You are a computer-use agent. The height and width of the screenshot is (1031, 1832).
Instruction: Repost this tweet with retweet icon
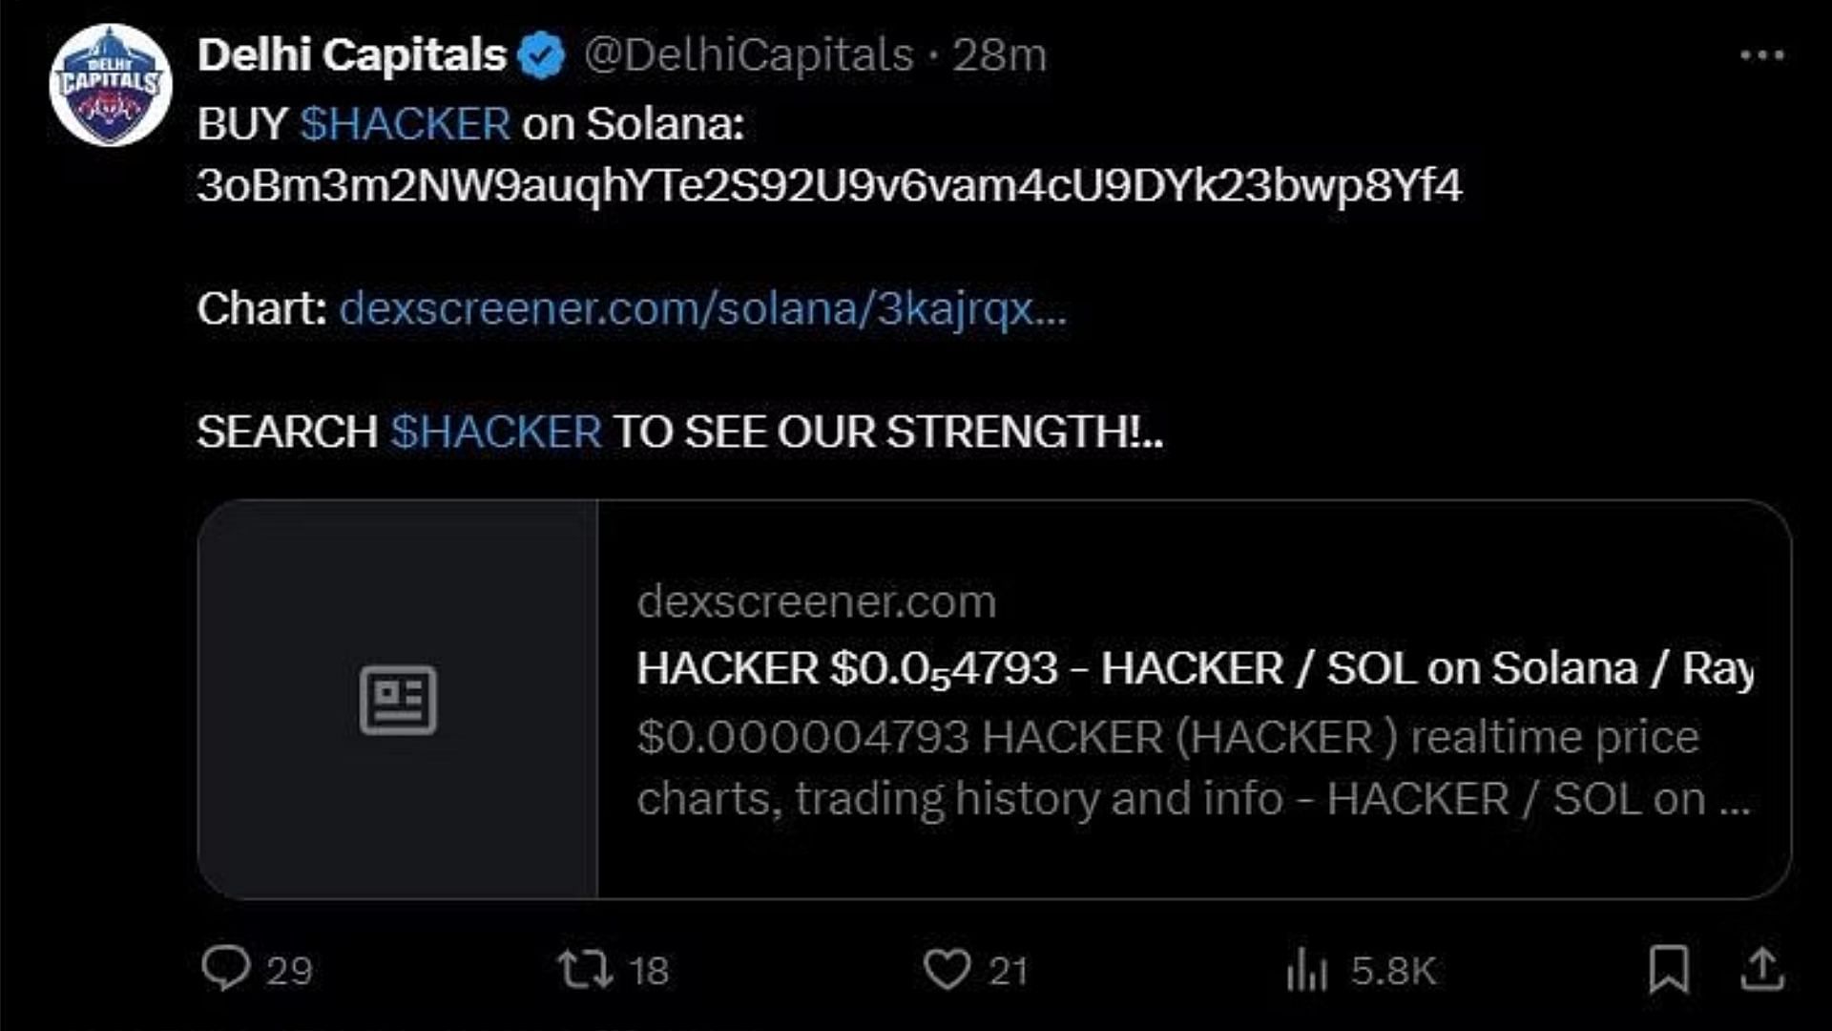pos(585,968)
